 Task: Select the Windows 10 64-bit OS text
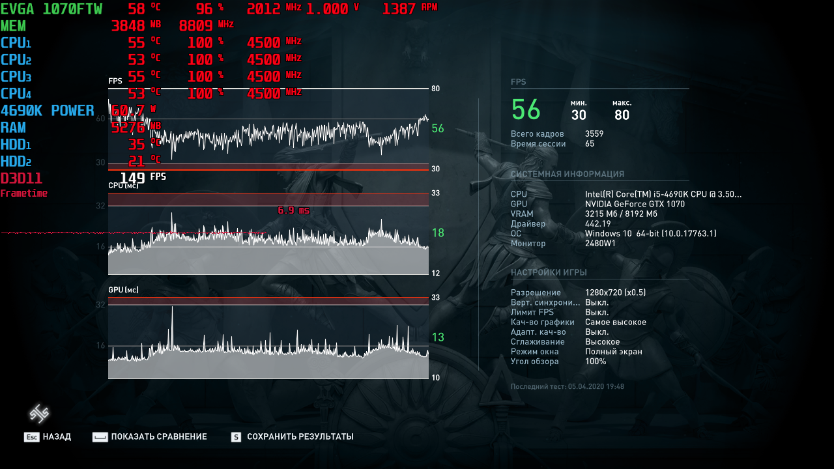650,233
